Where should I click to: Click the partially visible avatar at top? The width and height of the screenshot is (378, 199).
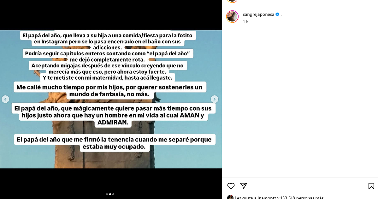233,1
